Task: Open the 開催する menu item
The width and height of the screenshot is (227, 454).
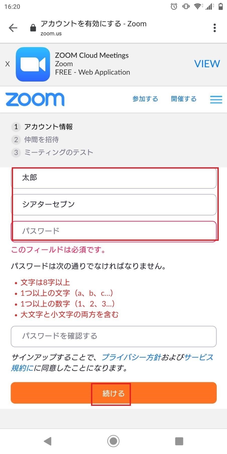Action: [x=184, y=99]
